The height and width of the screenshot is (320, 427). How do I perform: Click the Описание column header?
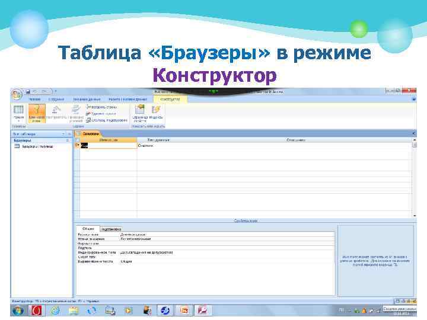[296, 140]
